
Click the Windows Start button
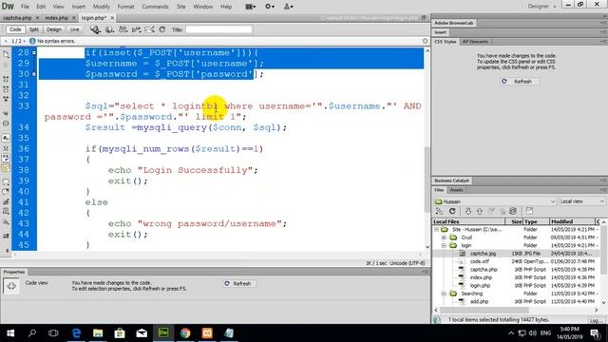click(x=10, y=332)
